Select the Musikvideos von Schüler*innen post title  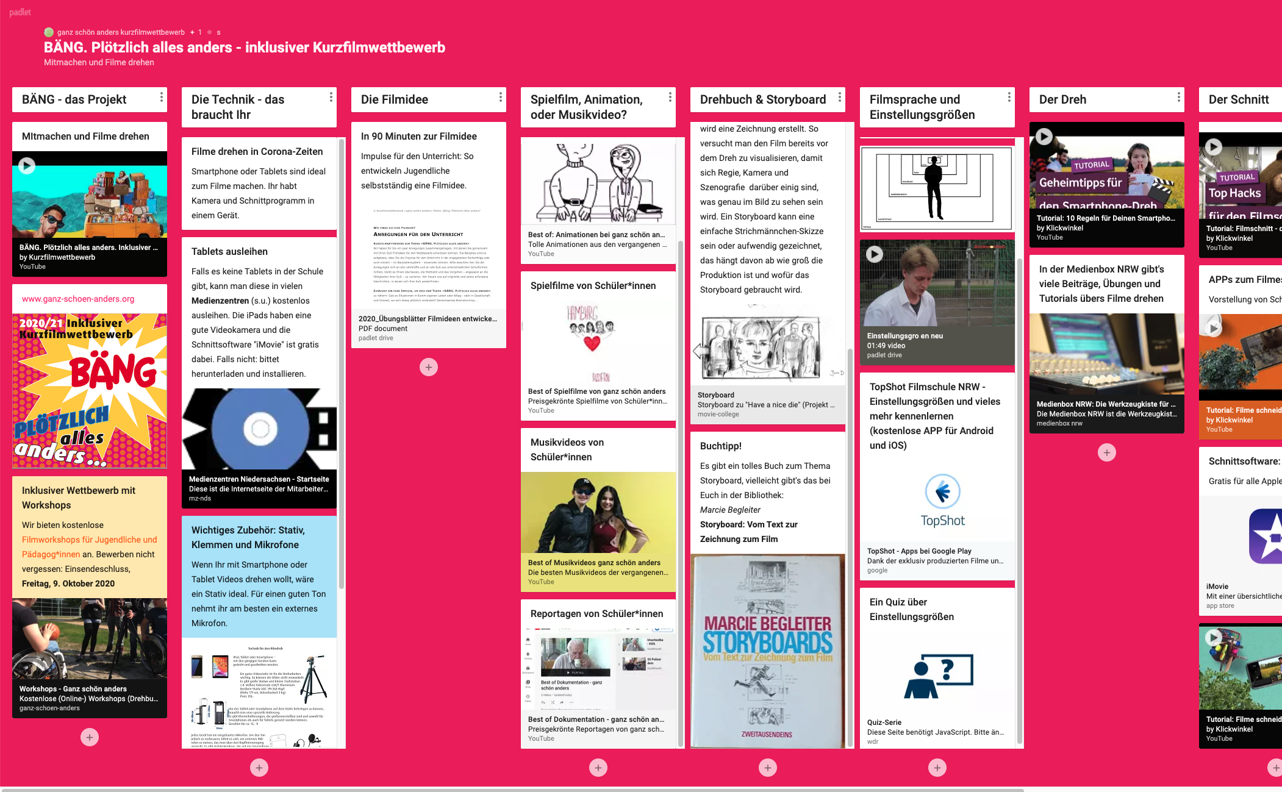coord(567,449)
